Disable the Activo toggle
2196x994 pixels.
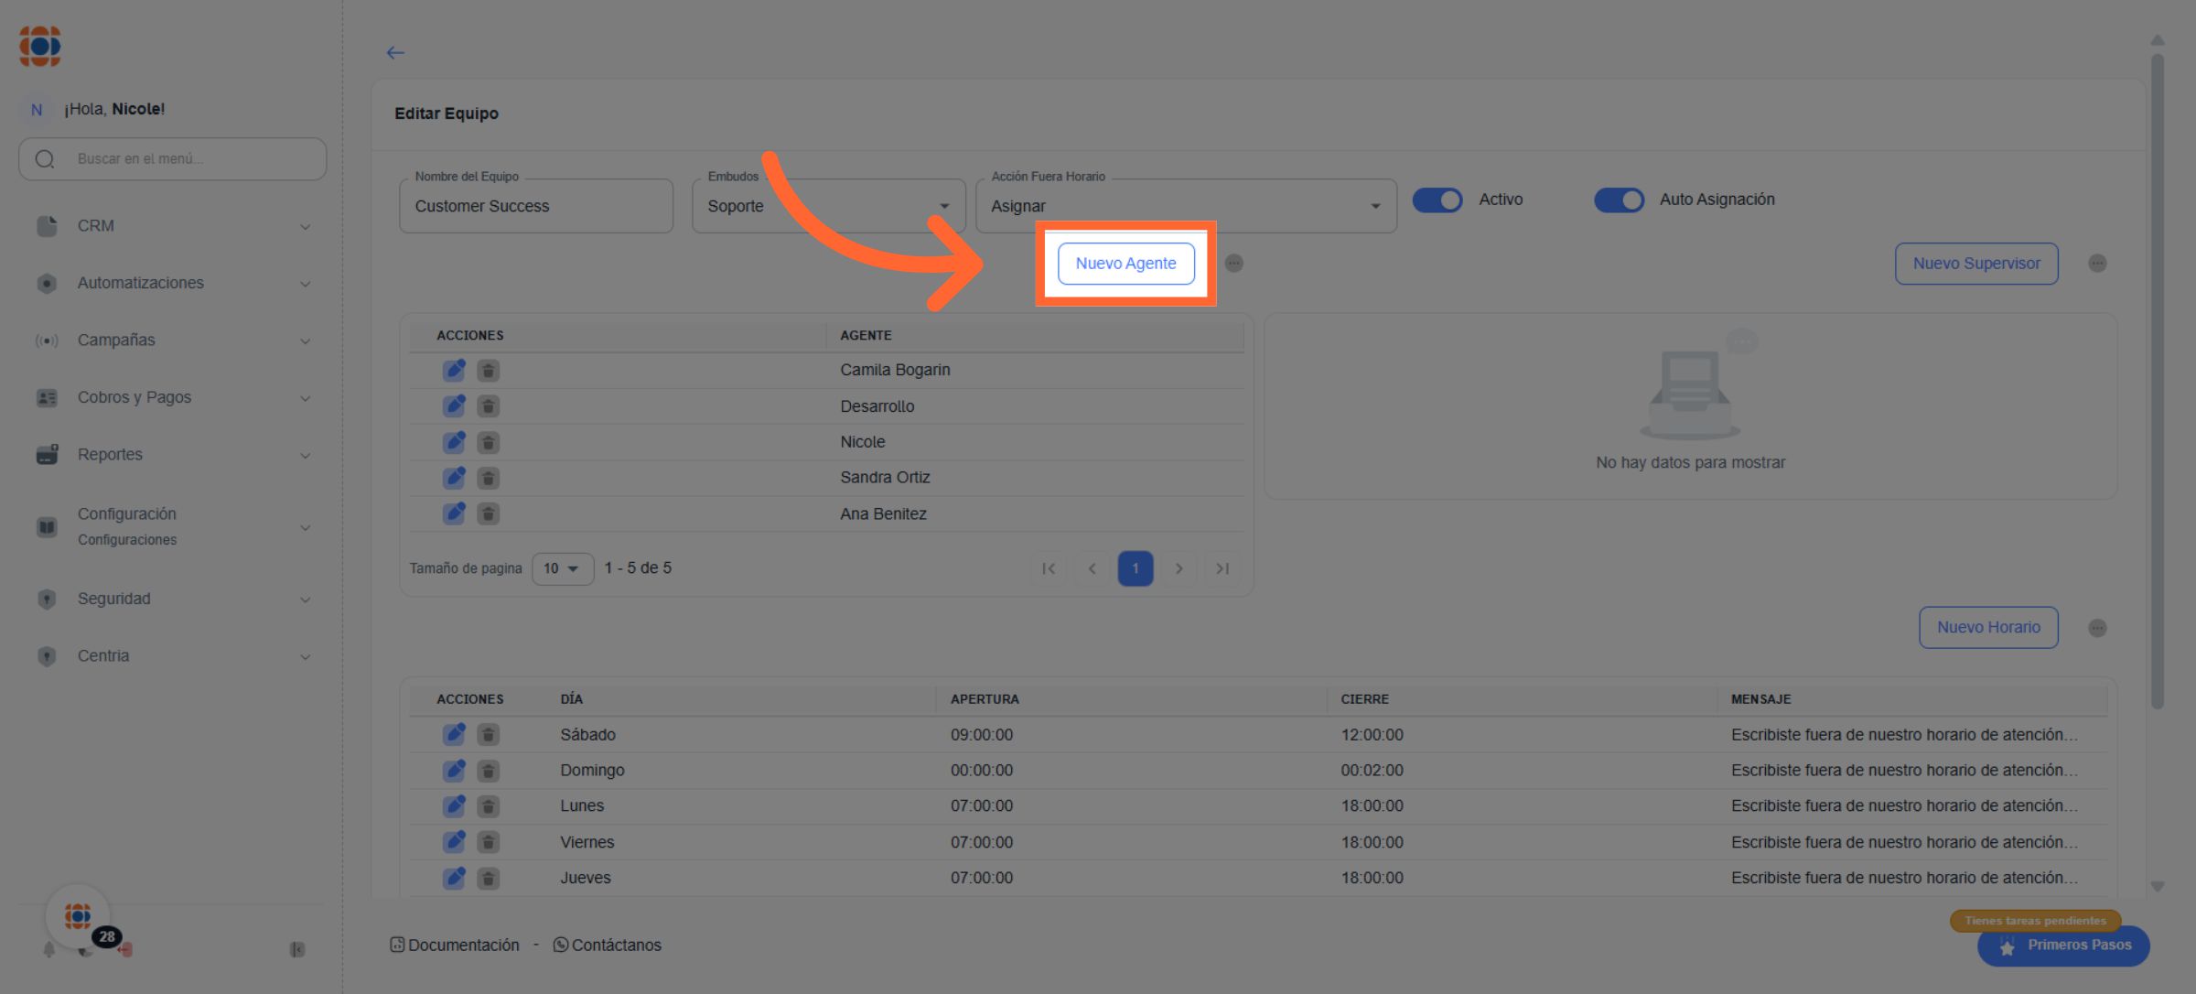tap(1437, 200)
